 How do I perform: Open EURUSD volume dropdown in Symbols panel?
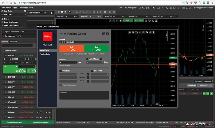pyautogui.click(x=33, y=66)
